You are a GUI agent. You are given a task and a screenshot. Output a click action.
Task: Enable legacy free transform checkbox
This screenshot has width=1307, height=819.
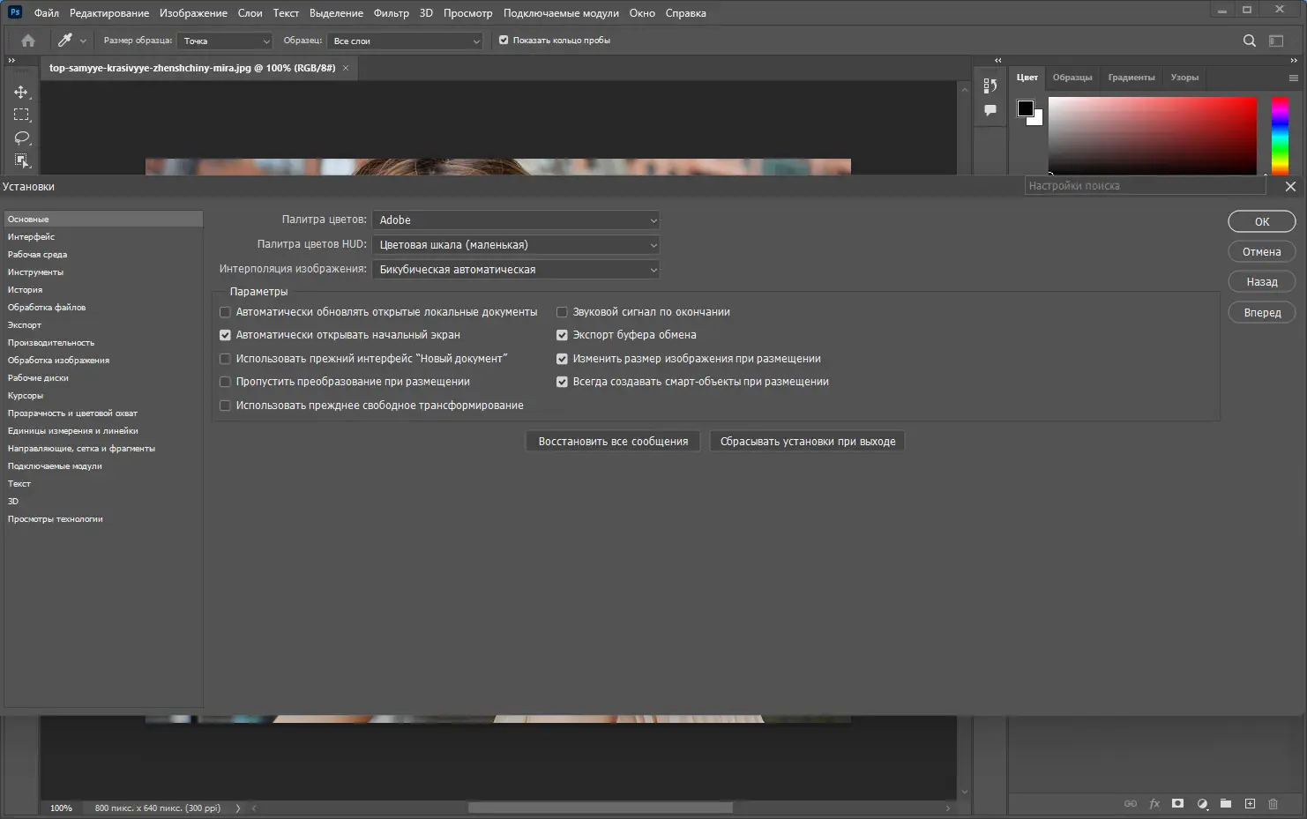point(225,406)
